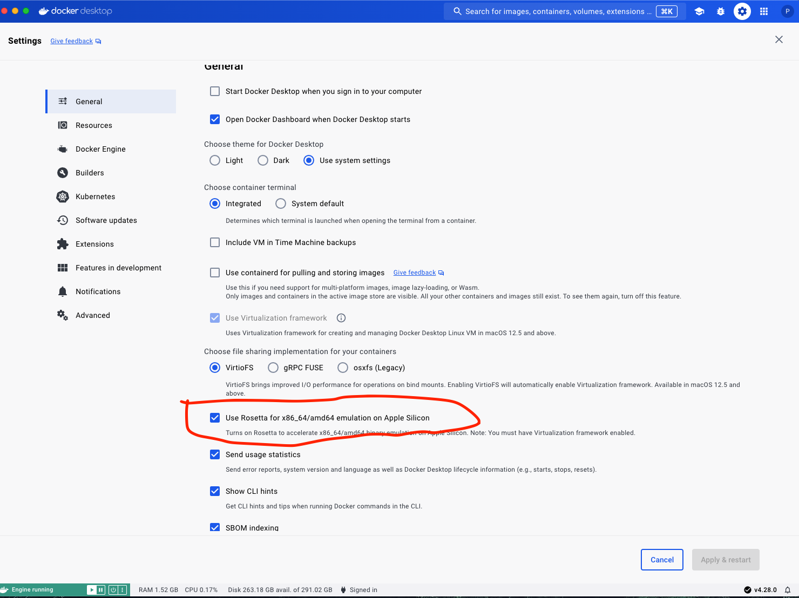Switch to Builders settings
The image size is (799, 598).
point(111,173)
